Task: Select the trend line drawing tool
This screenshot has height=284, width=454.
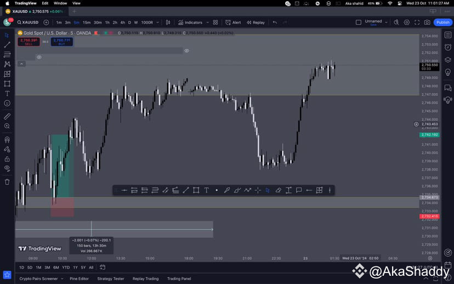Action: click(7, 44)
